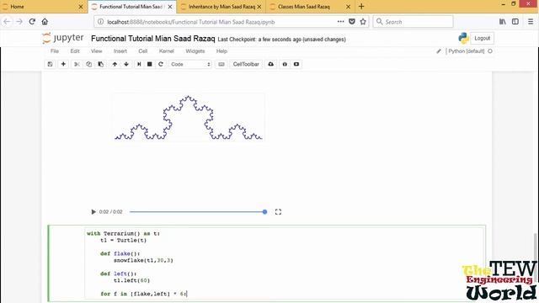Click the Logout button
This screenshot has width=539, height=303.
(482, 38)
